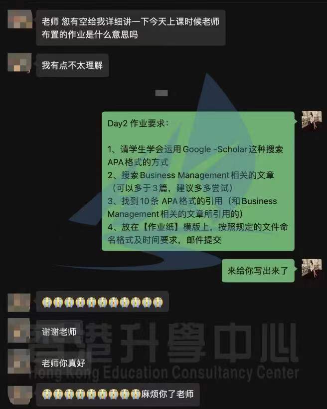The height and width of the screenshot is (409, 327).
Task: Select the message asking about 今天上课 homework
Action: point(131,27)
